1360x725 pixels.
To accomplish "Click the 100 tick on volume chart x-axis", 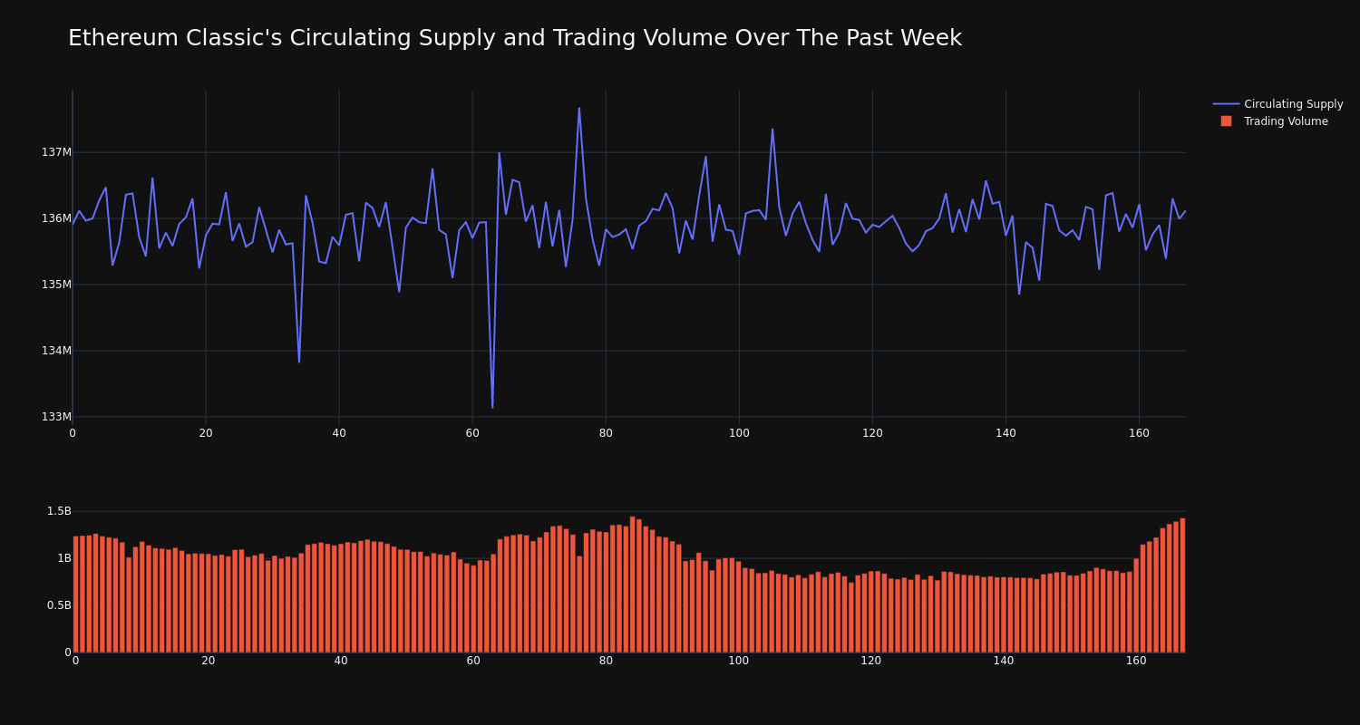I will point(739,661).
